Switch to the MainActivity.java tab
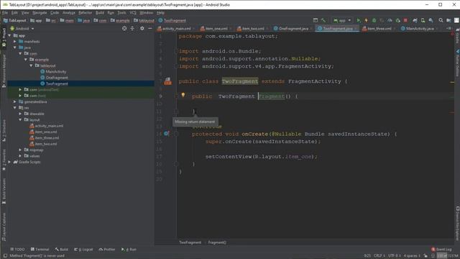 tap(419, 29)
